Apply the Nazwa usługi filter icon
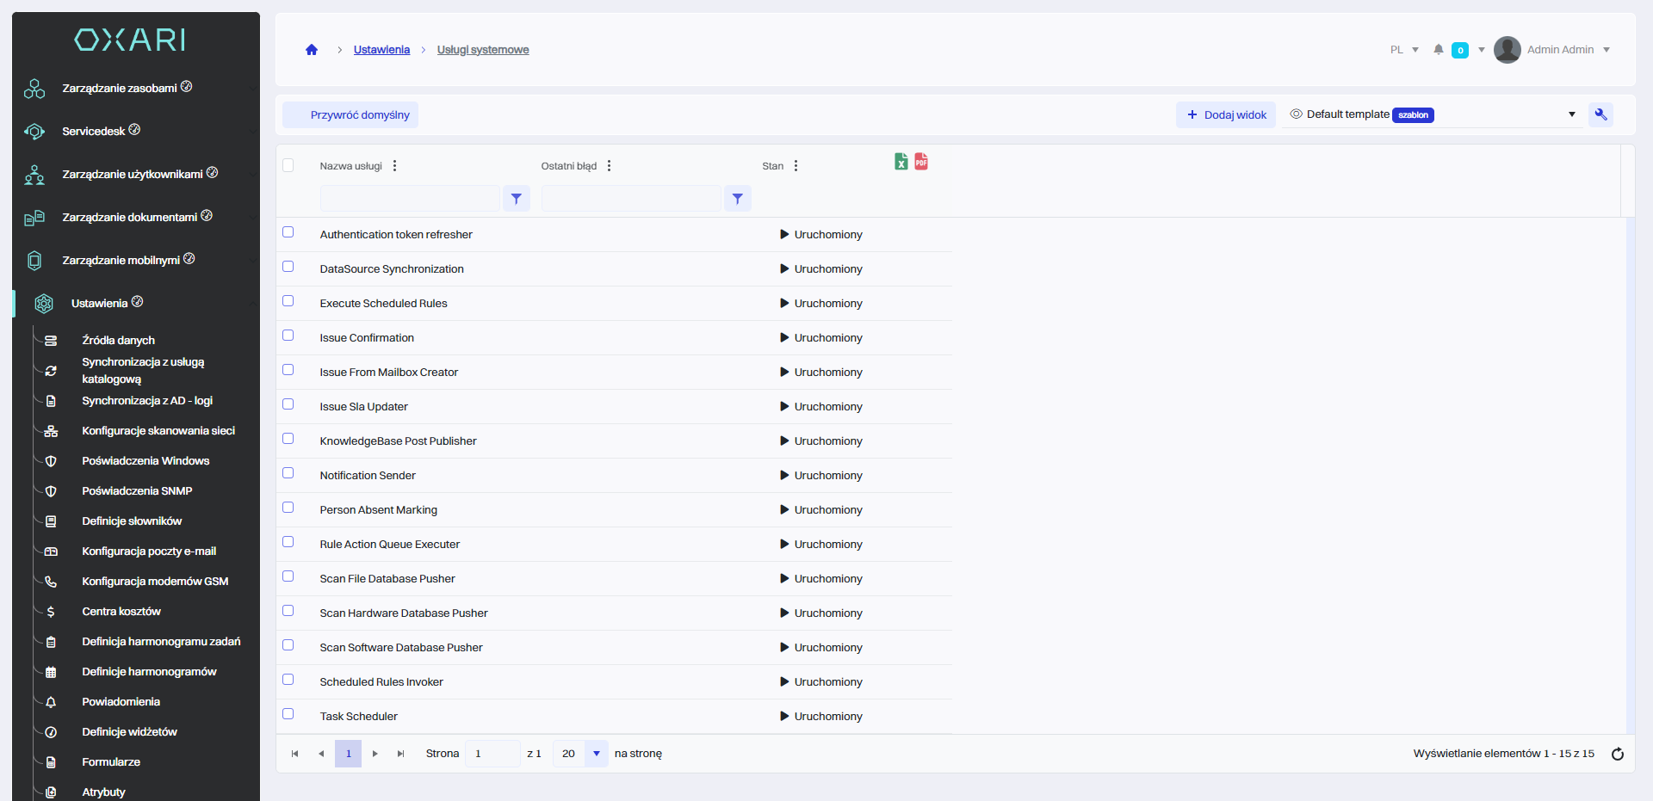 click(516, 199)
